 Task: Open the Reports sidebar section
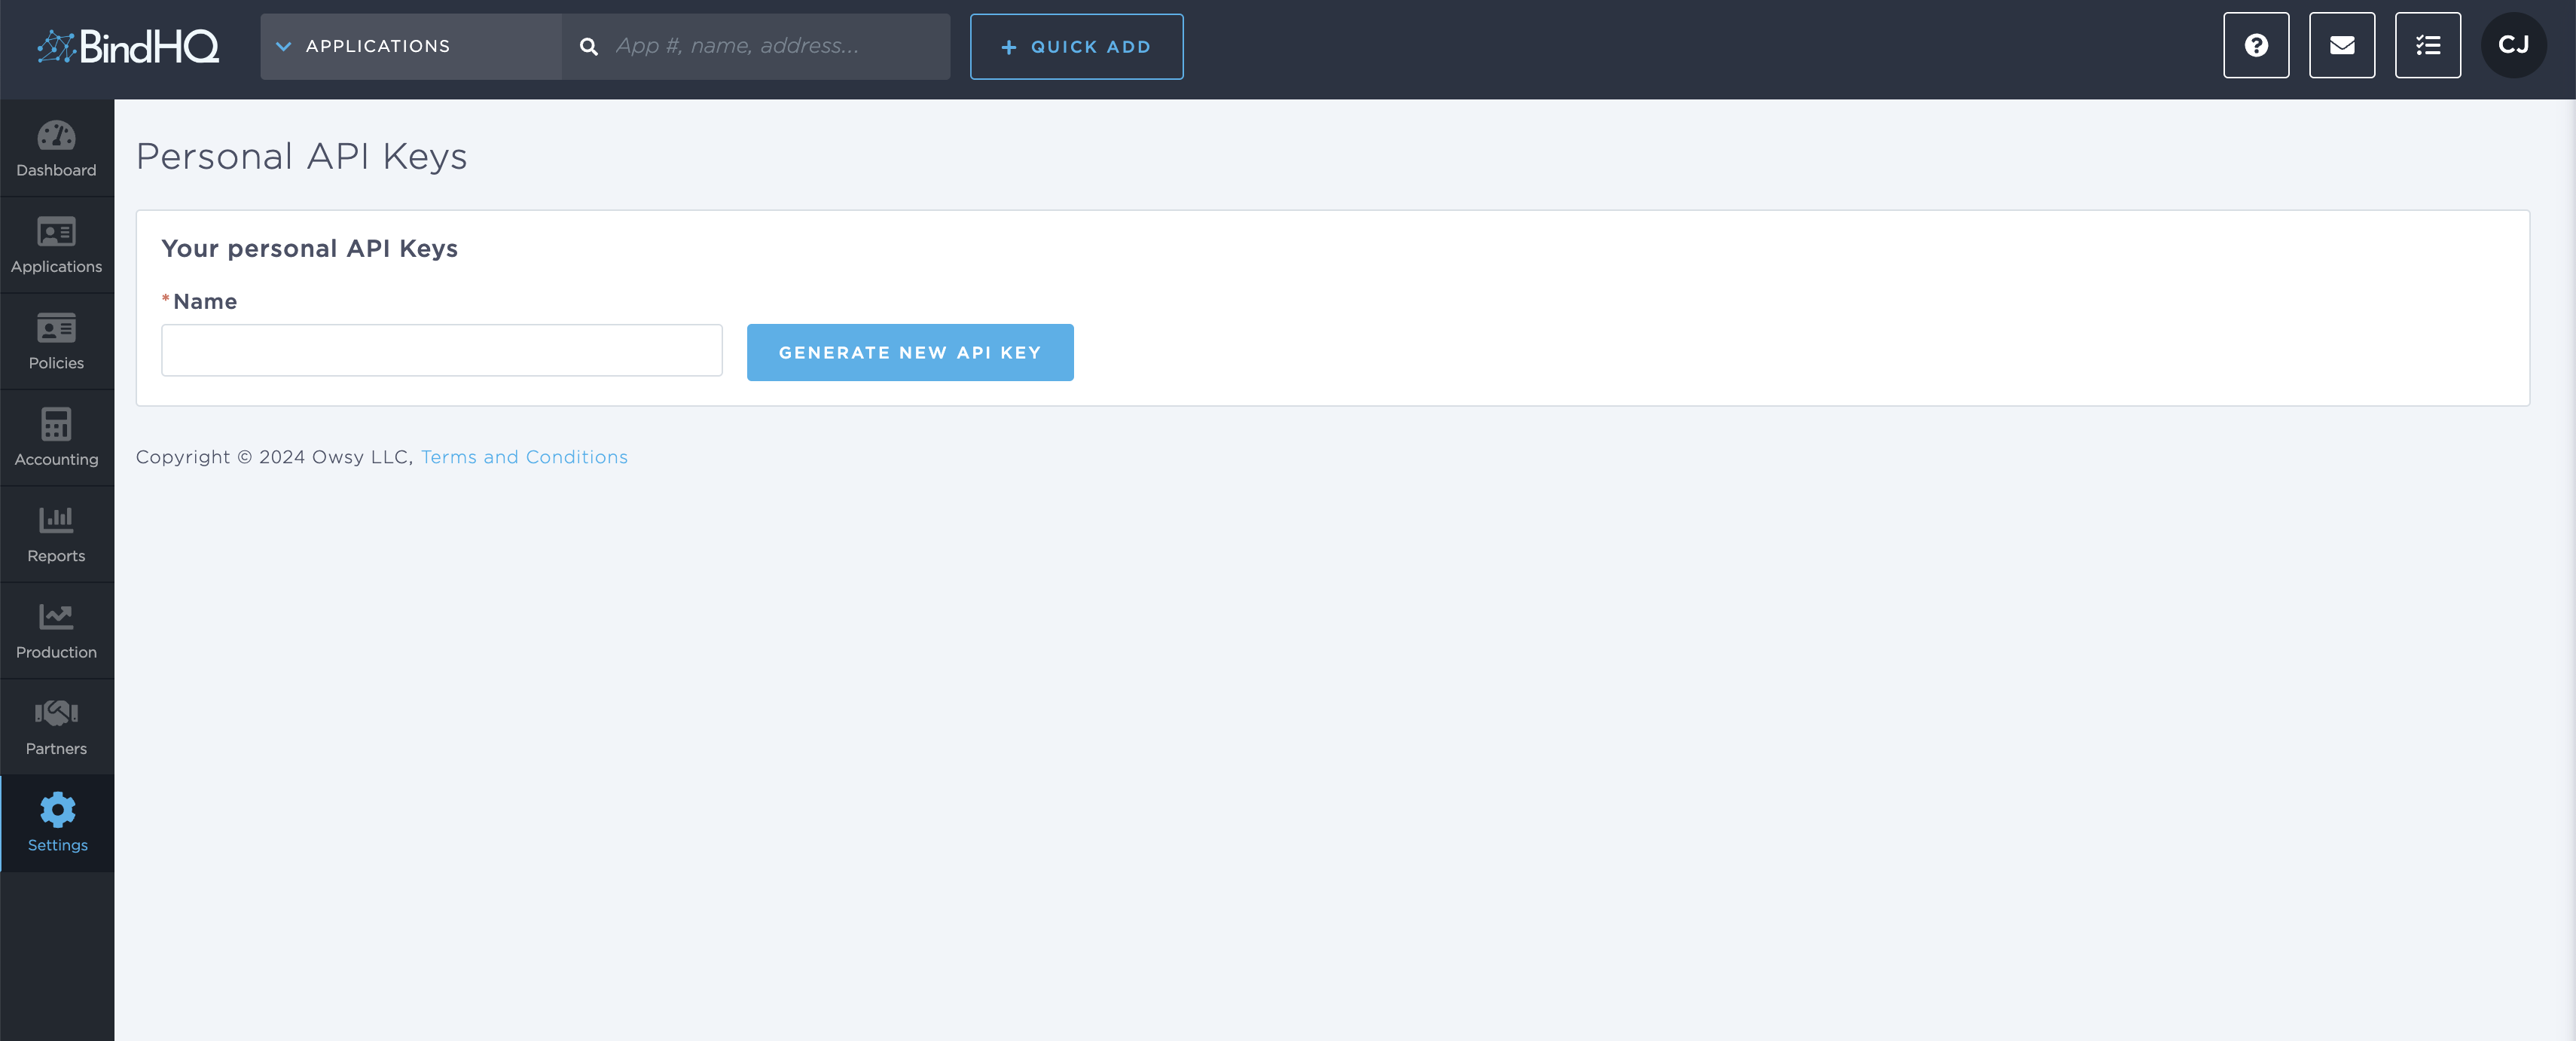57,535
